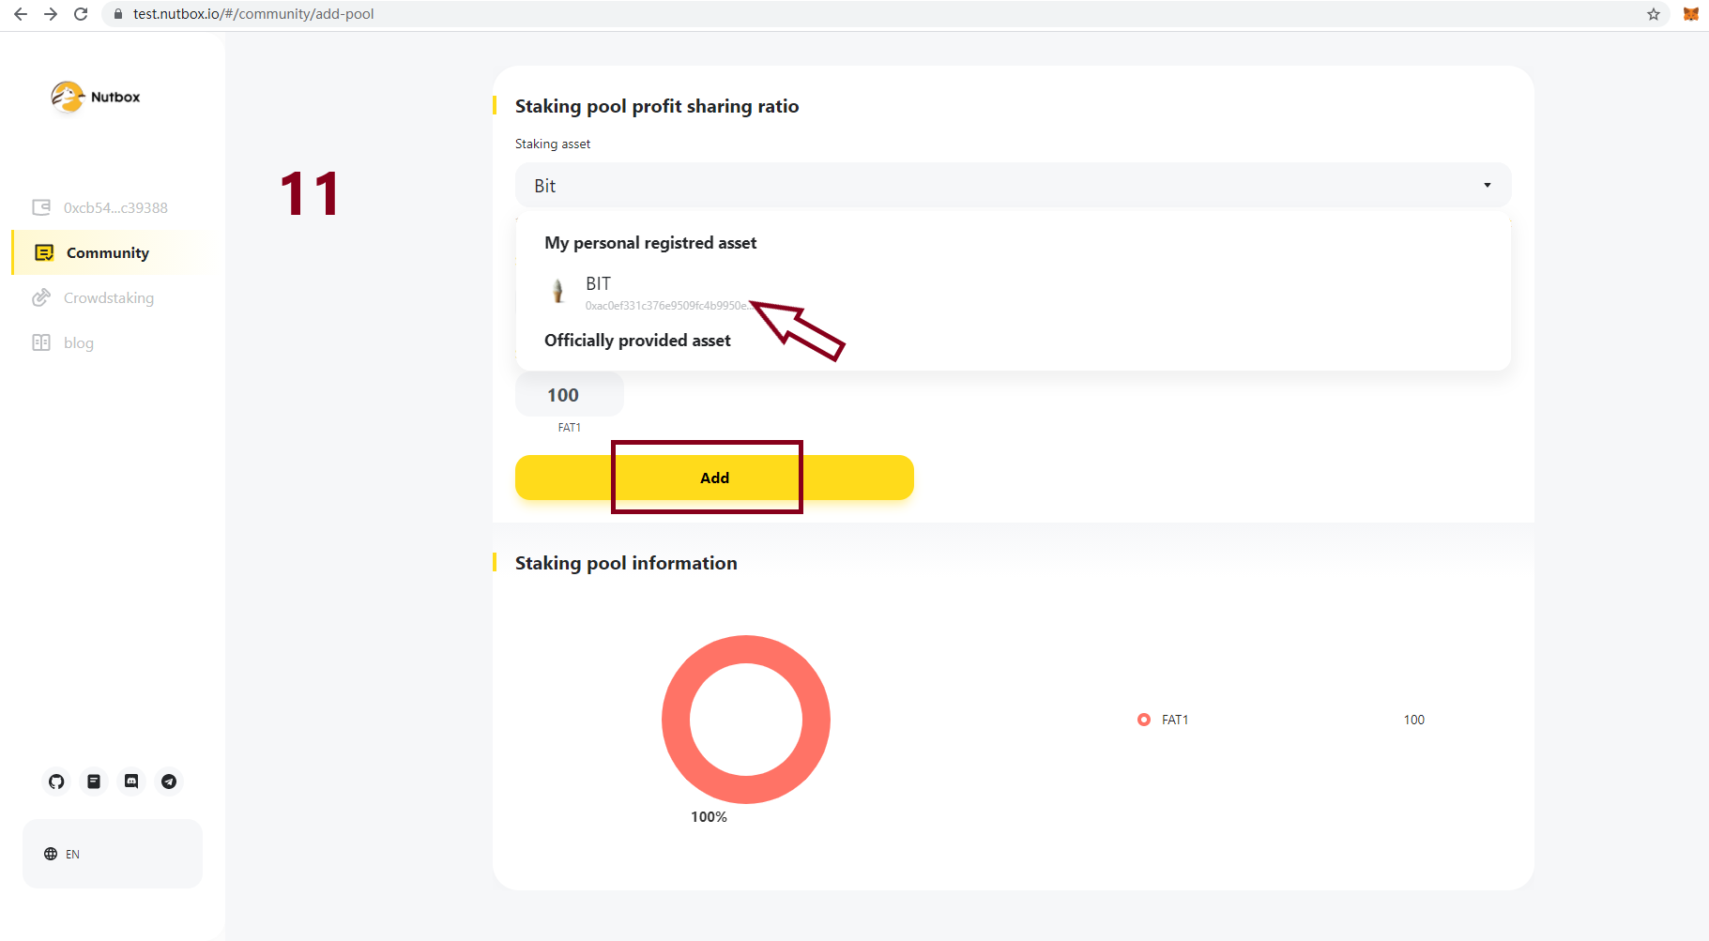Click the MetaMask fox extension icon

(1690, 14)
